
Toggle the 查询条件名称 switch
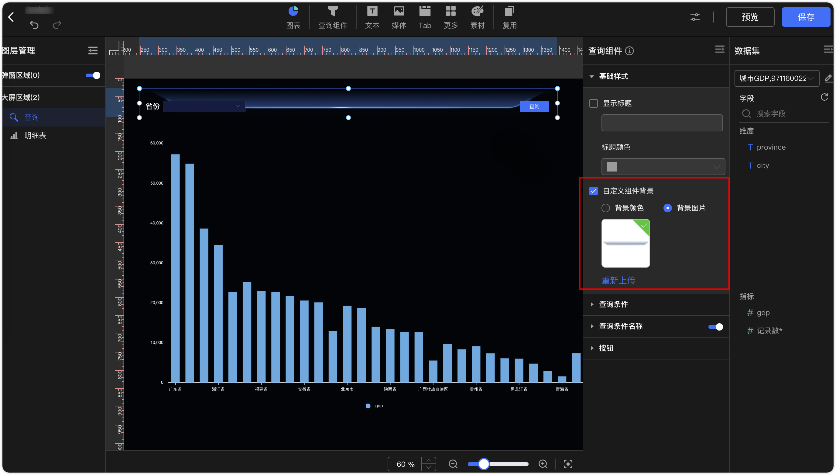(715, 327)
